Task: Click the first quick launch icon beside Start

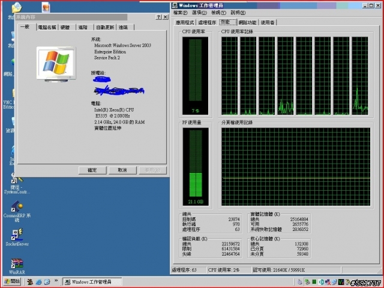Action: (30, 282)
